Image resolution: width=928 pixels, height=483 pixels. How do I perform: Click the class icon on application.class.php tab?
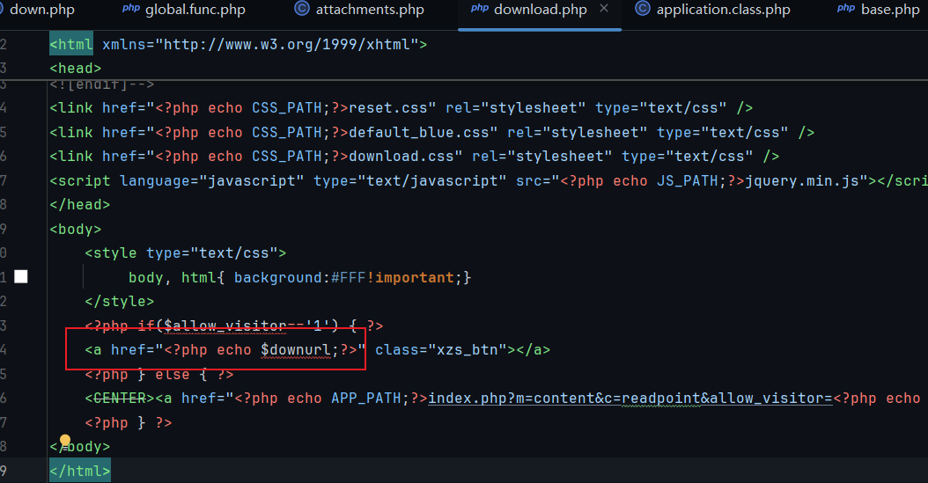pos(643,10)
